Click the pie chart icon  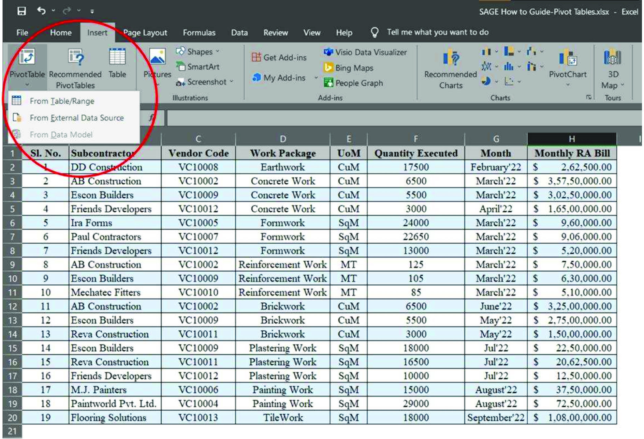click(486, 81)
